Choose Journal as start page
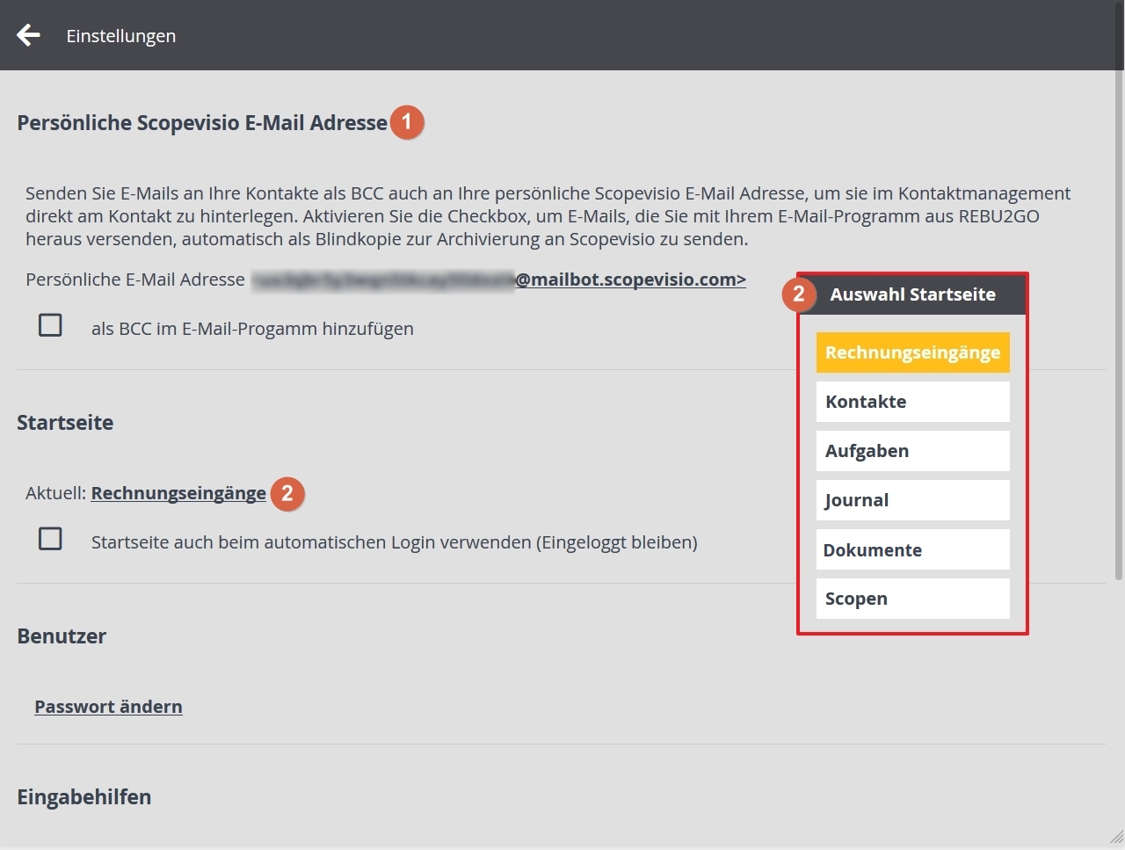1125x850 pixels. (912, 500)
